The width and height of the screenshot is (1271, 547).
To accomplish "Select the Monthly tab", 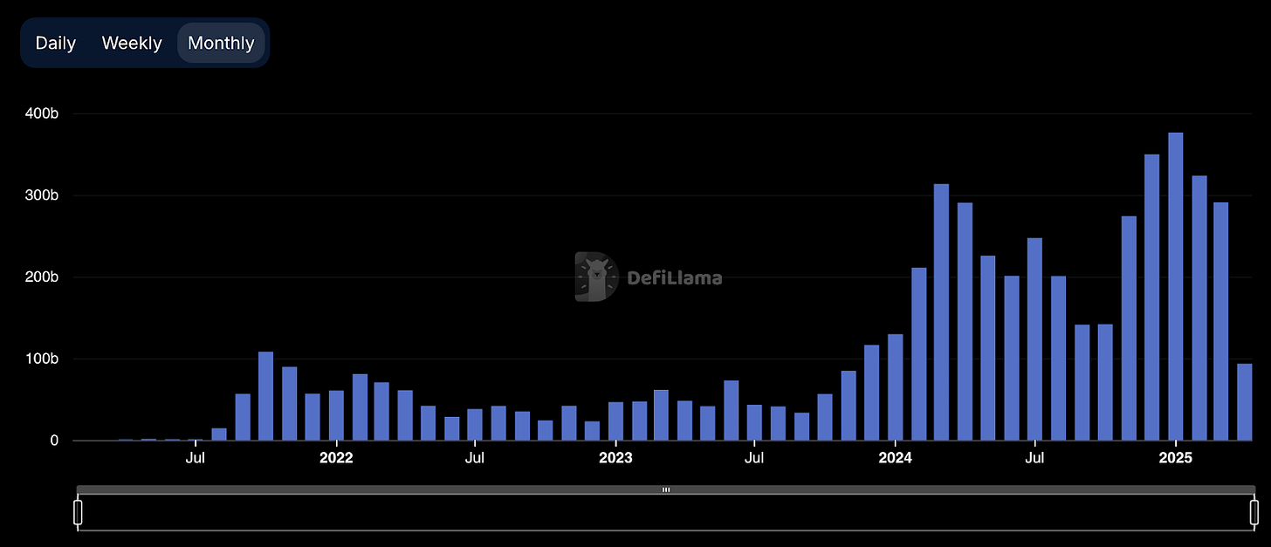I will click(x=221, y=42).
